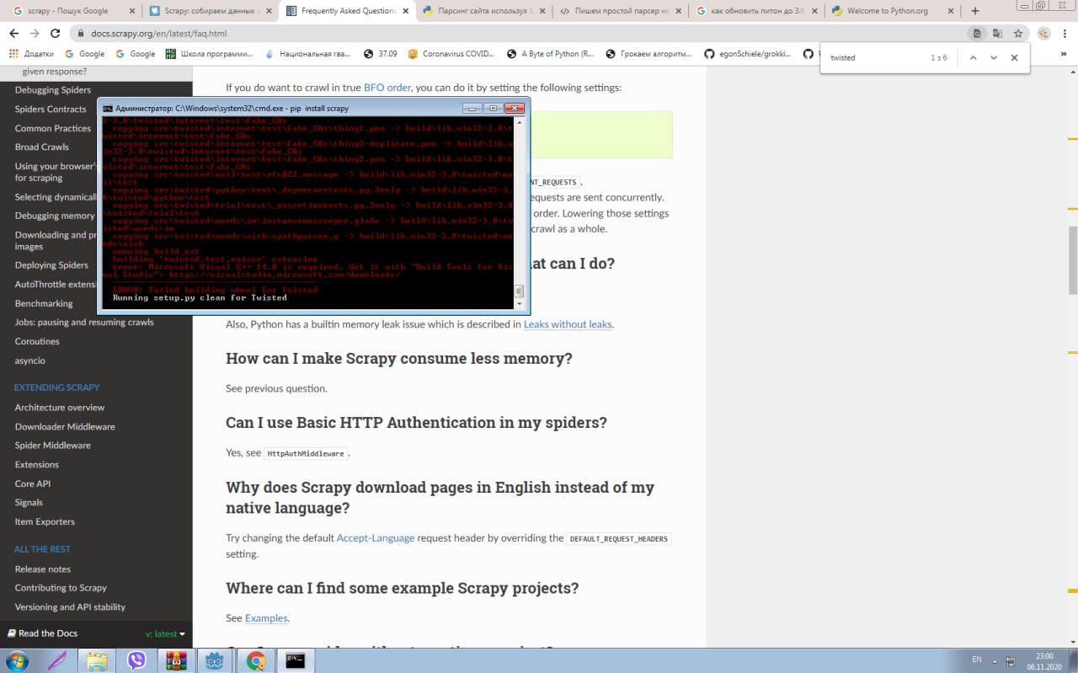Open 'Jobs: pausing and resuming crawls' entry
Image resolution: width=1078 pixels, height=673 pixels.
[x=84, y=323]
